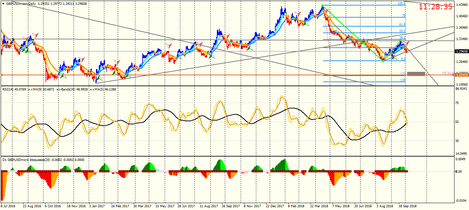Select the red 11:28:35 clock label
This screenshot has height=210, width=469.
(435, 7)
